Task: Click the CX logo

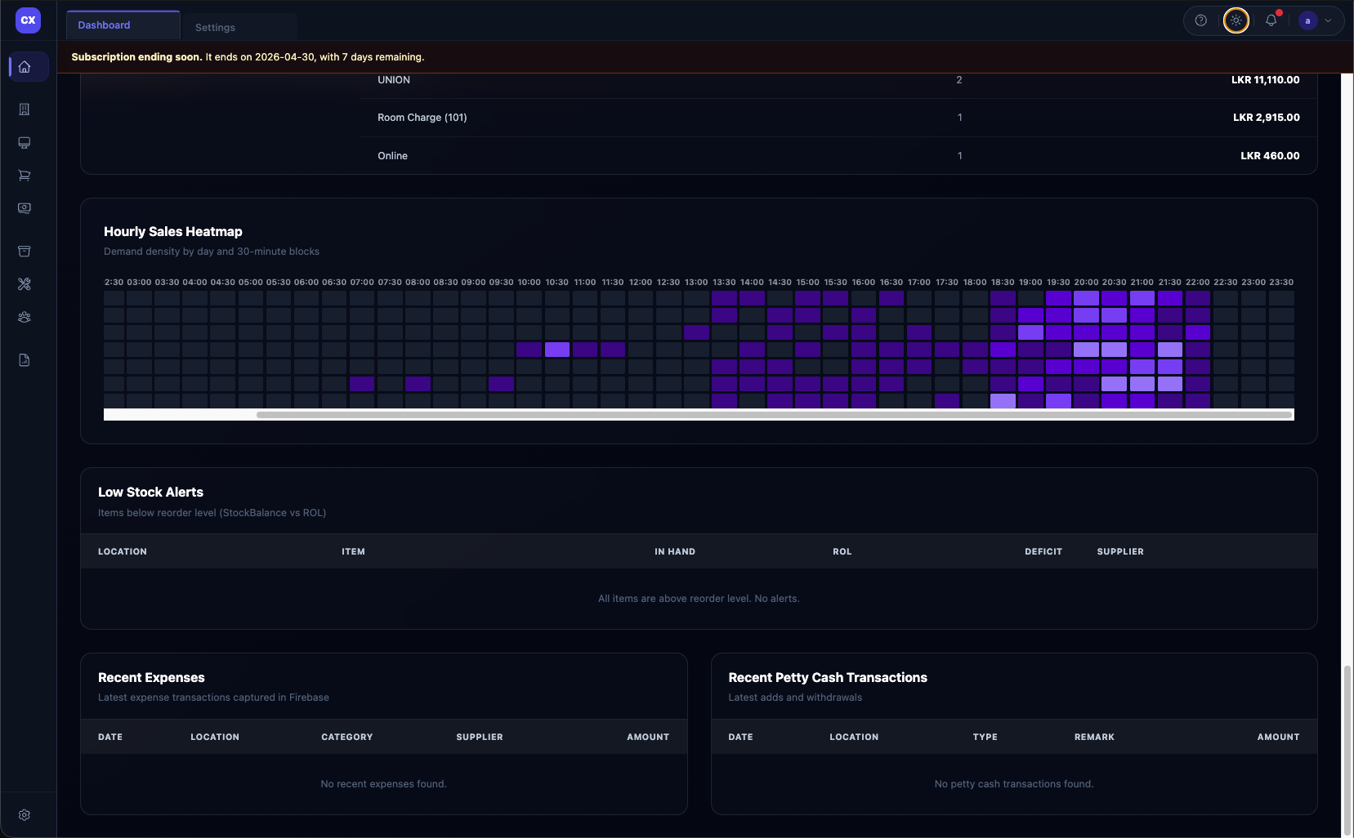Action: (28, 20)
